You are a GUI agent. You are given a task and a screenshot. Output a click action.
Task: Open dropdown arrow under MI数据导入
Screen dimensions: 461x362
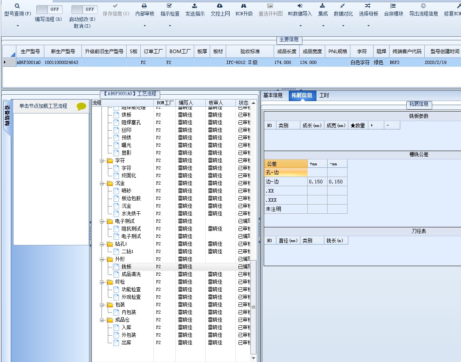click(x=300, y=26)
